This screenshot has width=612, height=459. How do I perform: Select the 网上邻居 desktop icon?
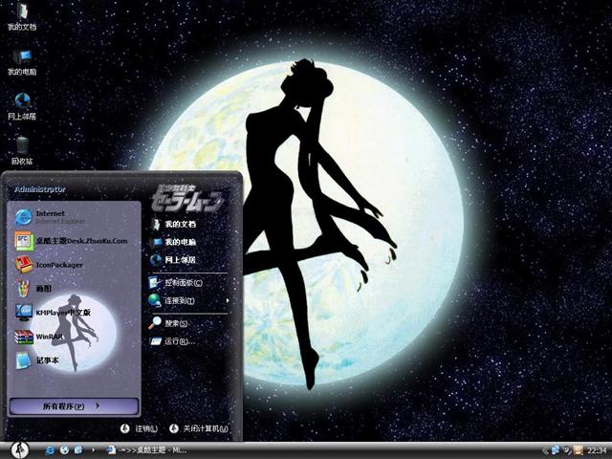[x=22, y=106]
